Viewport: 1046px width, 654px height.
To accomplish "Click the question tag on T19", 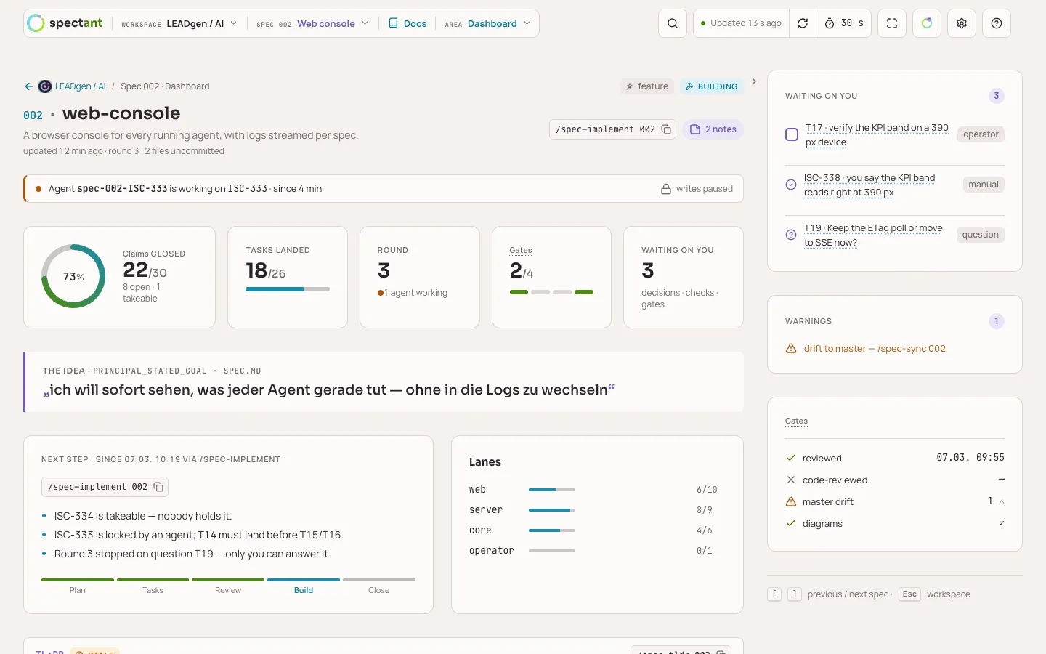I will tap(981, 235).
